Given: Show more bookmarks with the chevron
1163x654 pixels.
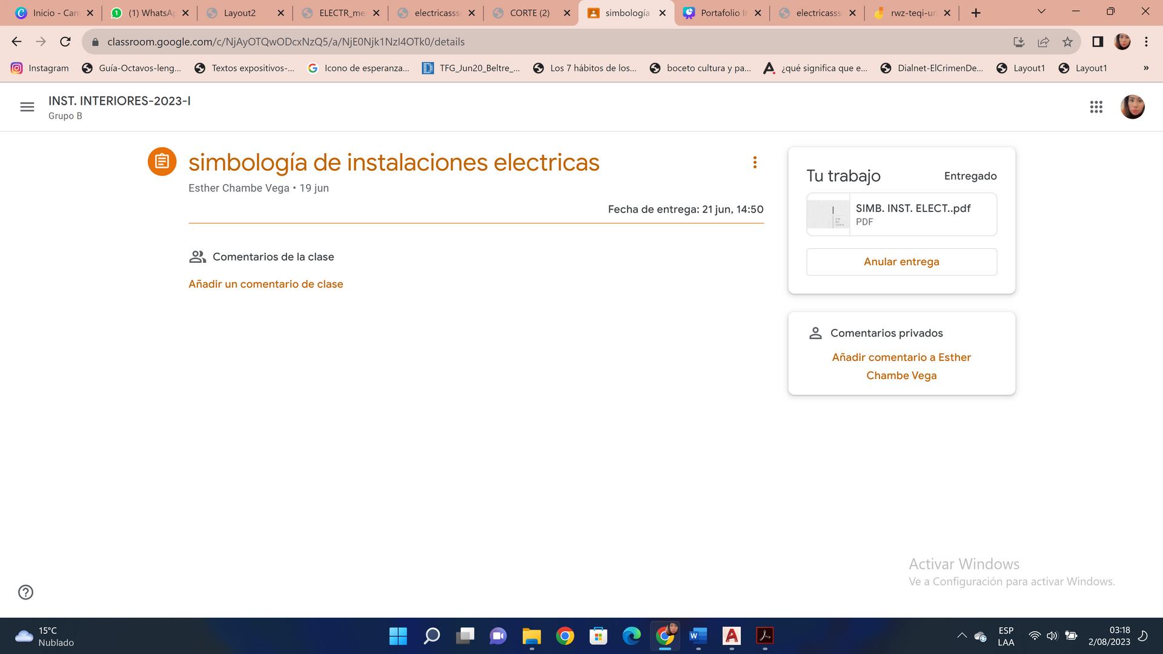Looking at the screenshot, I should click(x=1145, y=68).
